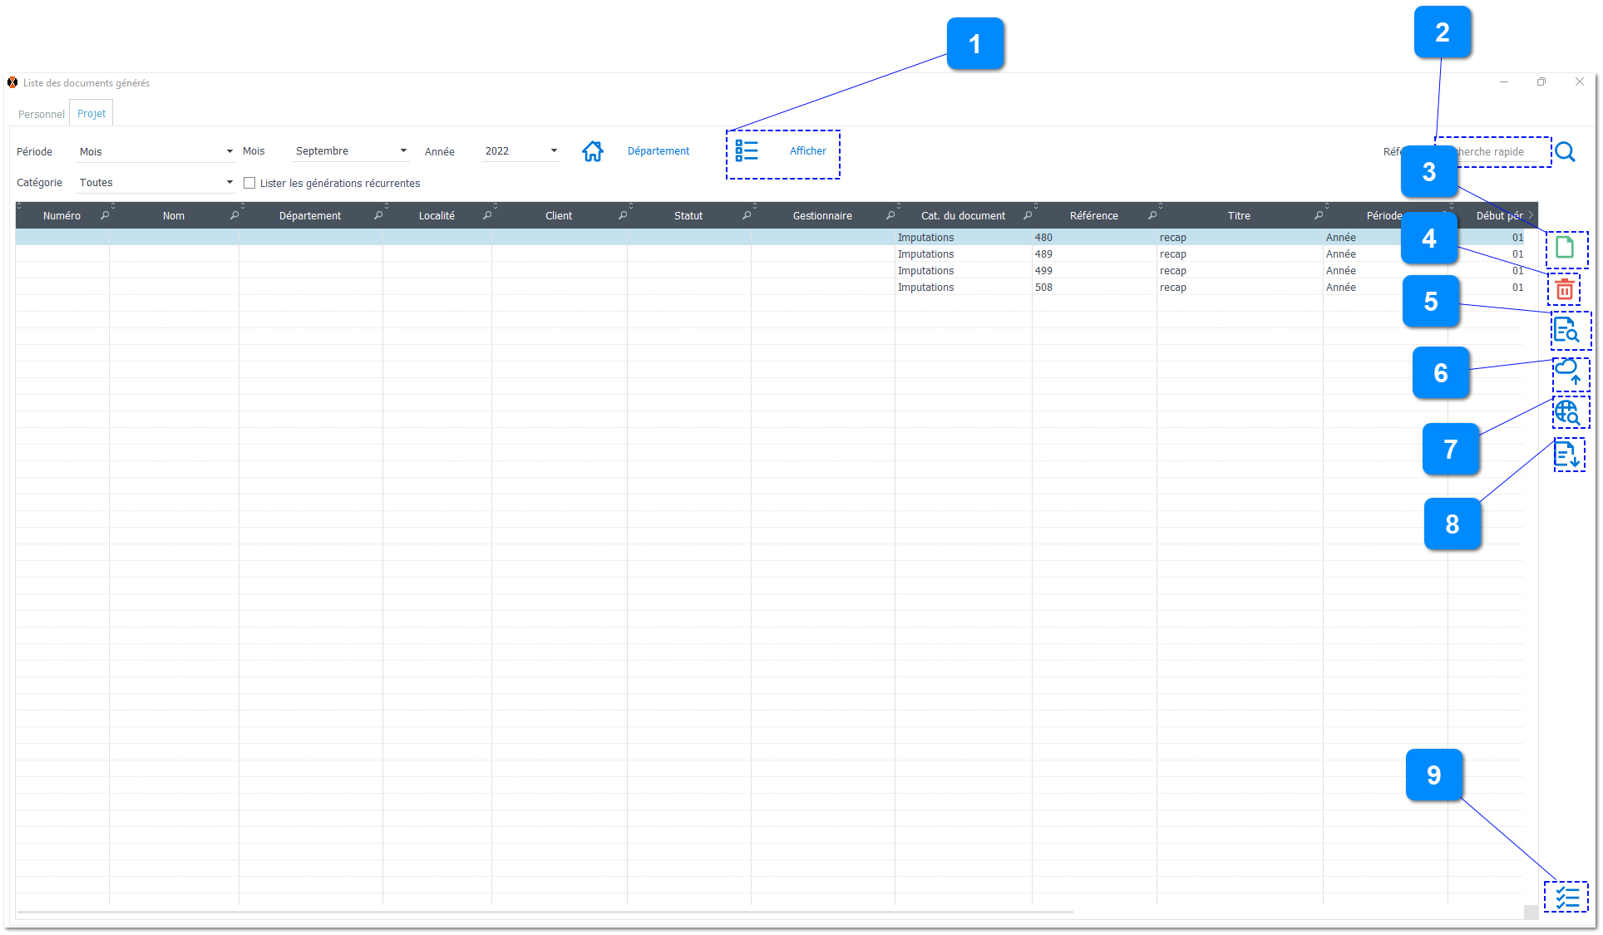Click the red trash delete icon
This screenshot has height=935, width=1603.
[x=1564, y=289]
